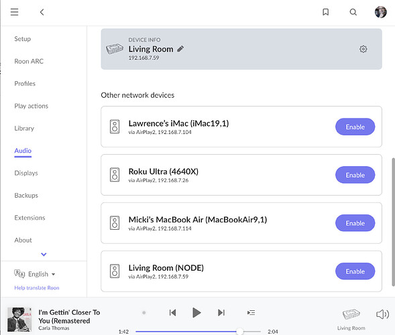Click the text via AirPlay2, 192.168.7.104

tap(160, 132)
